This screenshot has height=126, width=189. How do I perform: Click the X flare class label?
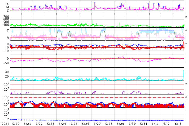(8, 4)
